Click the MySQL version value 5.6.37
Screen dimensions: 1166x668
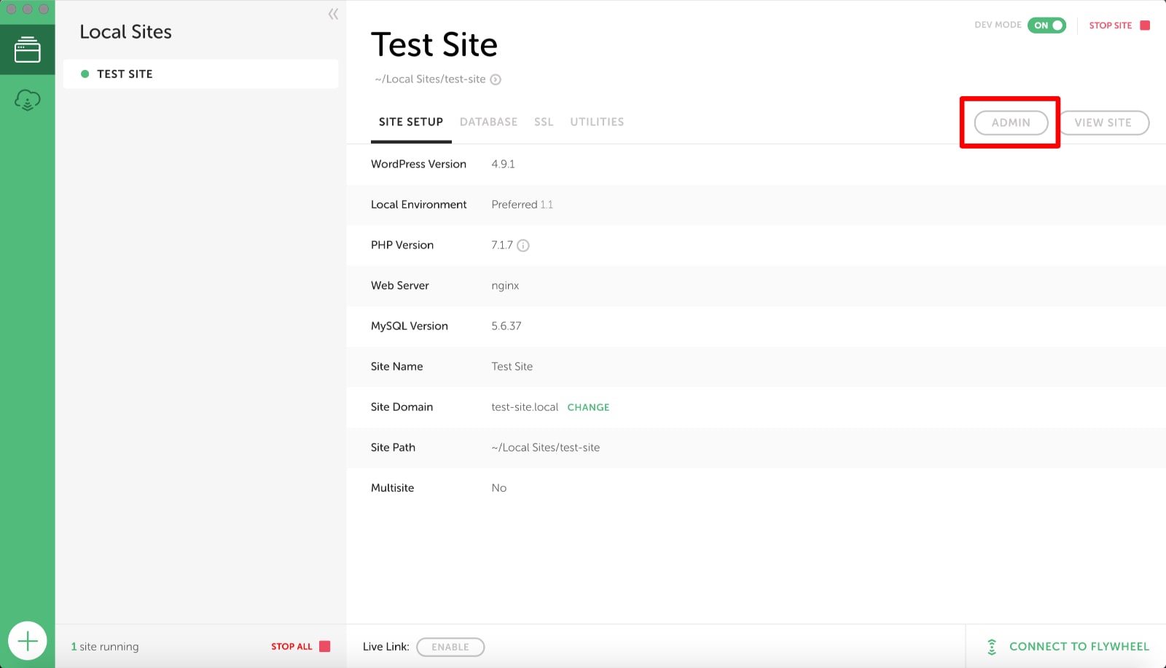click(x=506, y=326)
